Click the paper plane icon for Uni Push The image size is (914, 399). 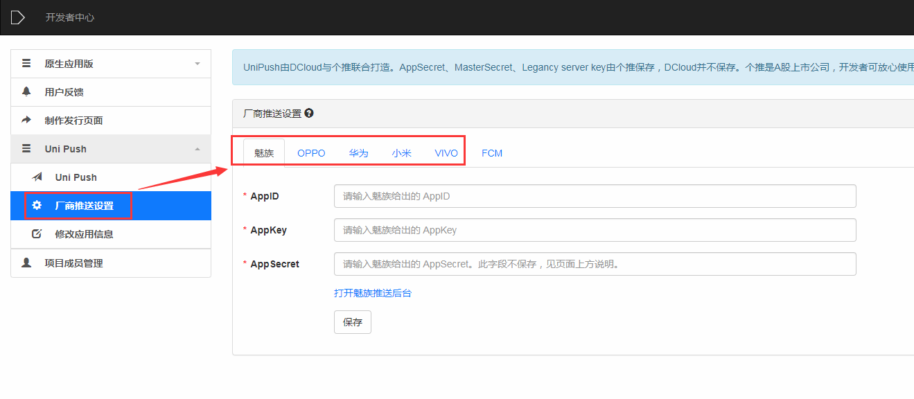pyautogui.click(x=37, y=177)
